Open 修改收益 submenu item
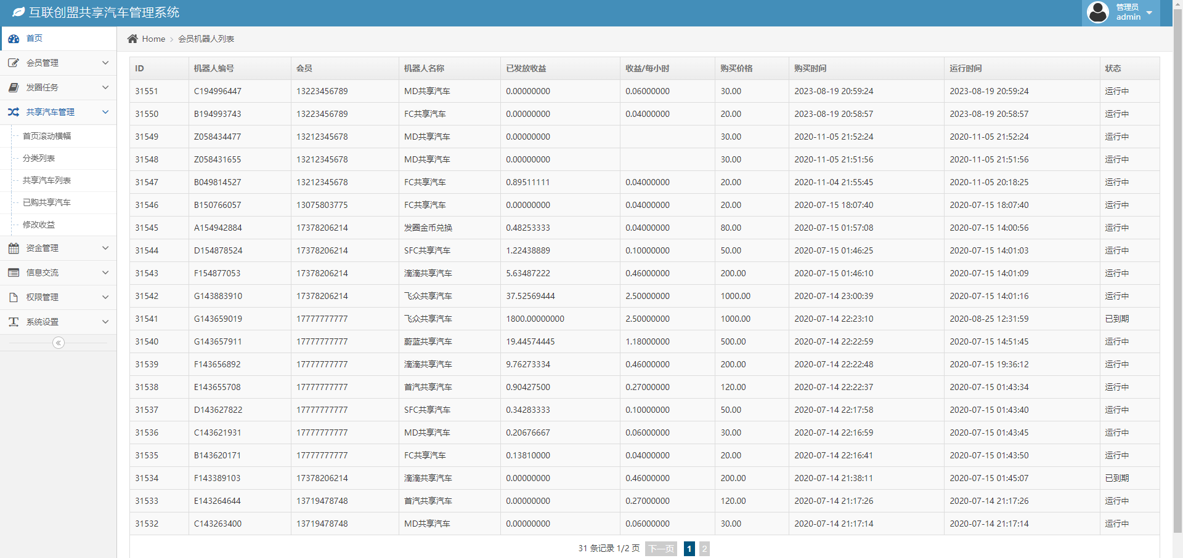The image size is (1183, 558). point(39,225)
